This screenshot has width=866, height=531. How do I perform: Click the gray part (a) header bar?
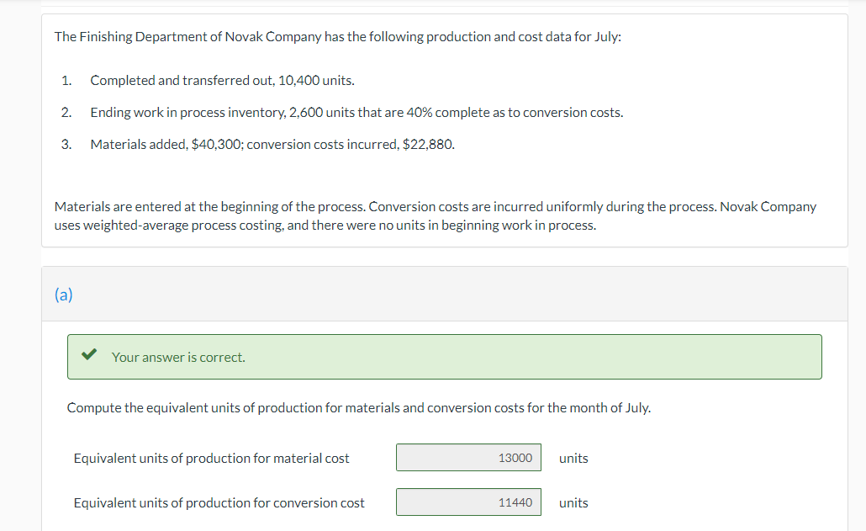pos(454,295)
